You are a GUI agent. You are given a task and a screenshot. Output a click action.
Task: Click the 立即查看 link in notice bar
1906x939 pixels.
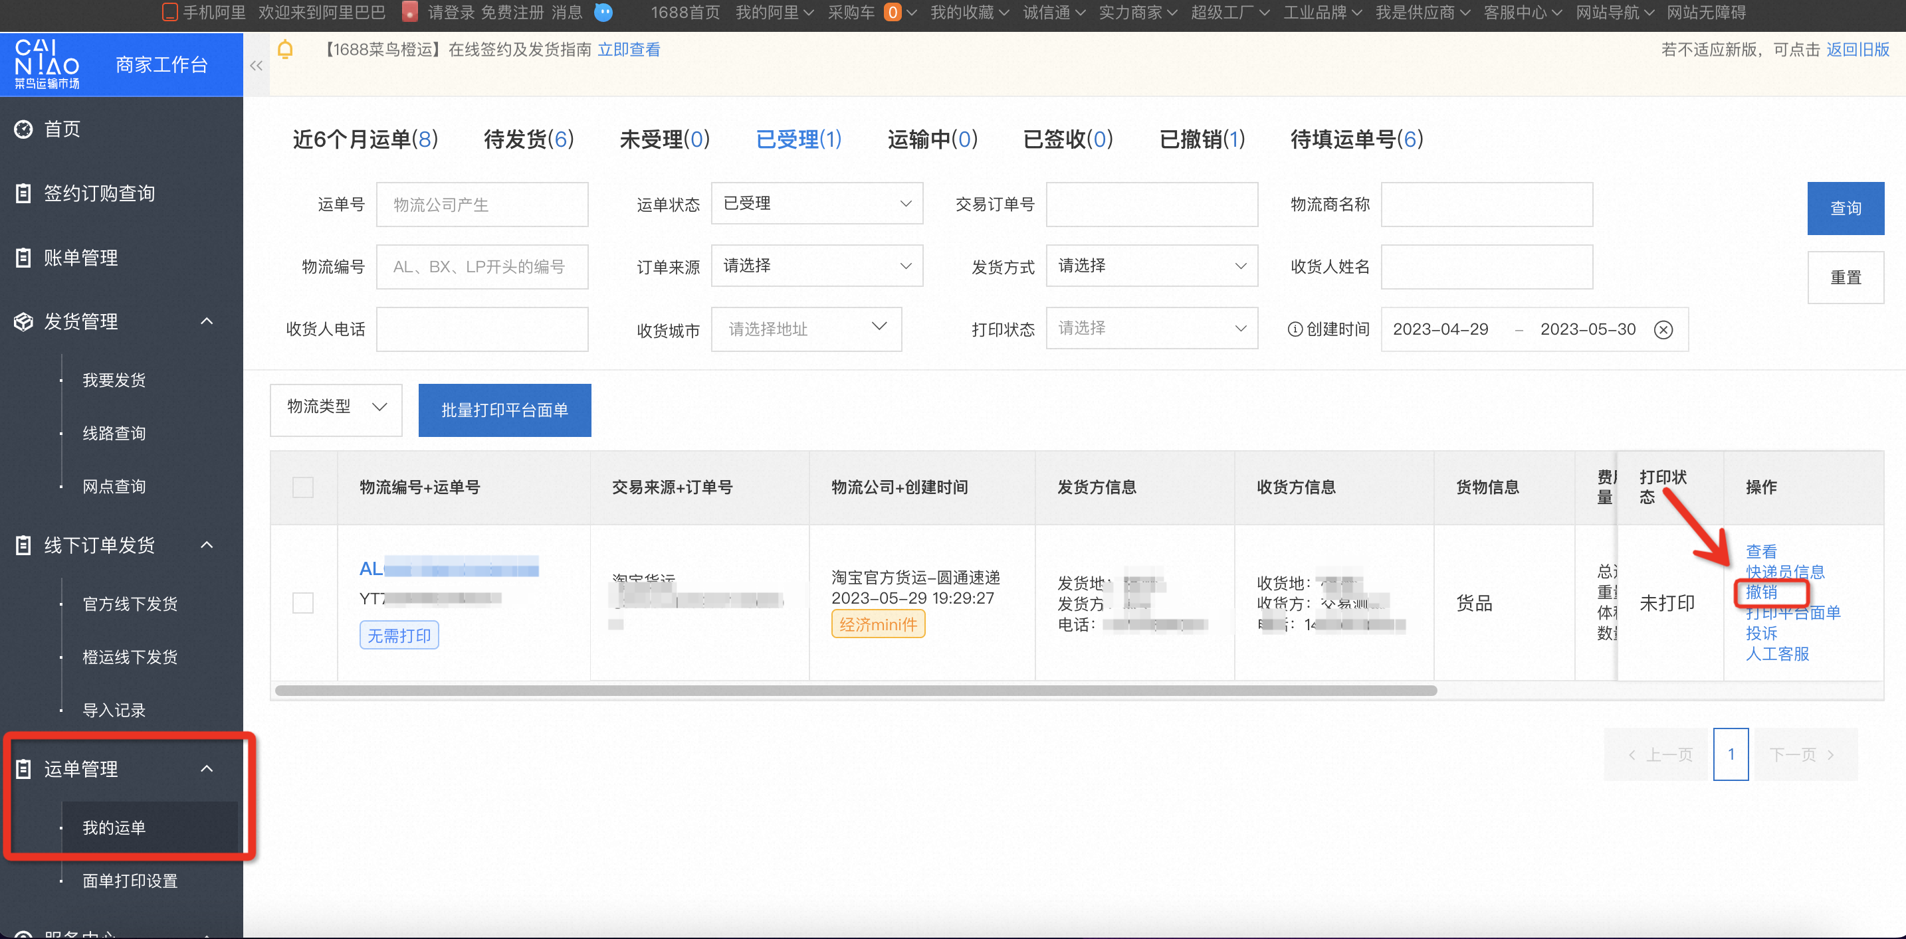point(629,50)
